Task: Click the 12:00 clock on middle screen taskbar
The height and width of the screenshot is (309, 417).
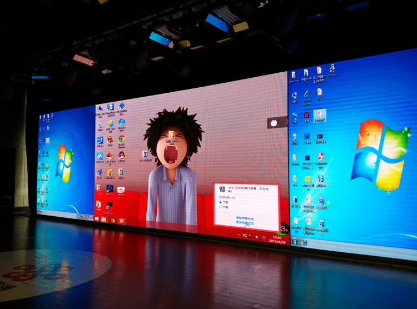Action: pos(277,237)
